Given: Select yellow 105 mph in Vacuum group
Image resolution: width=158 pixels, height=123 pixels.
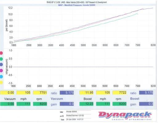Looking at the screenshot, I should point(23,93).
